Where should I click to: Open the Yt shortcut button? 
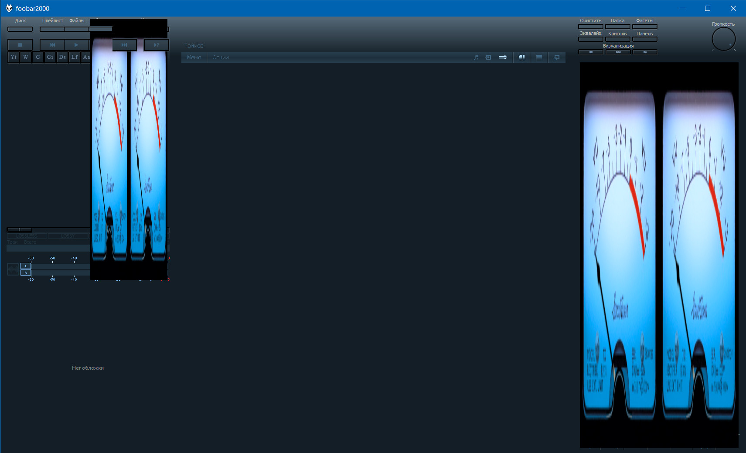click(14, 57)
